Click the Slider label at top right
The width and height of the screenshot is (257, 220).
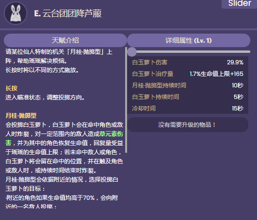coord(239,3)
